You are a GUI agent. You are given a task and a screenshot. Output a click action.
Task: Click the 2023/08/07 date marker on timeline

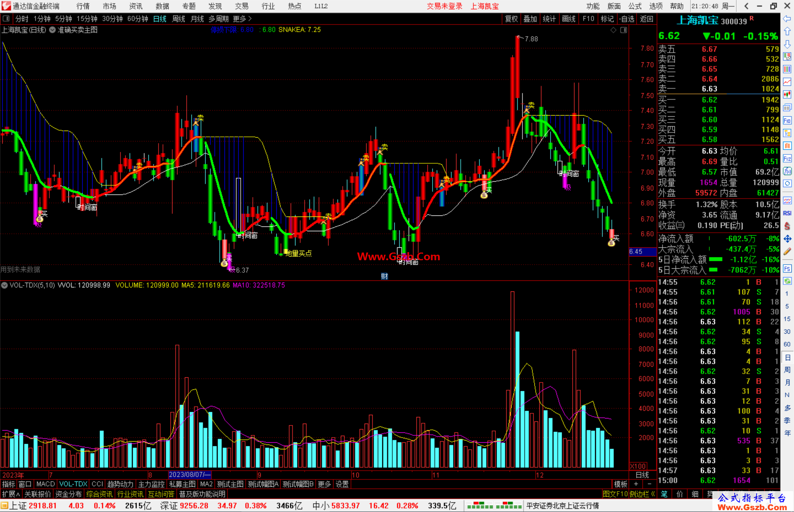(x=190, y=475)
